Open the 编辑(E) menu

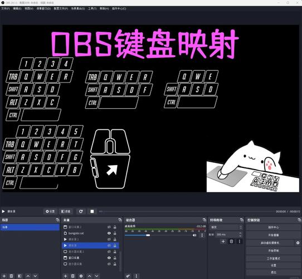[x=17, y=8]
